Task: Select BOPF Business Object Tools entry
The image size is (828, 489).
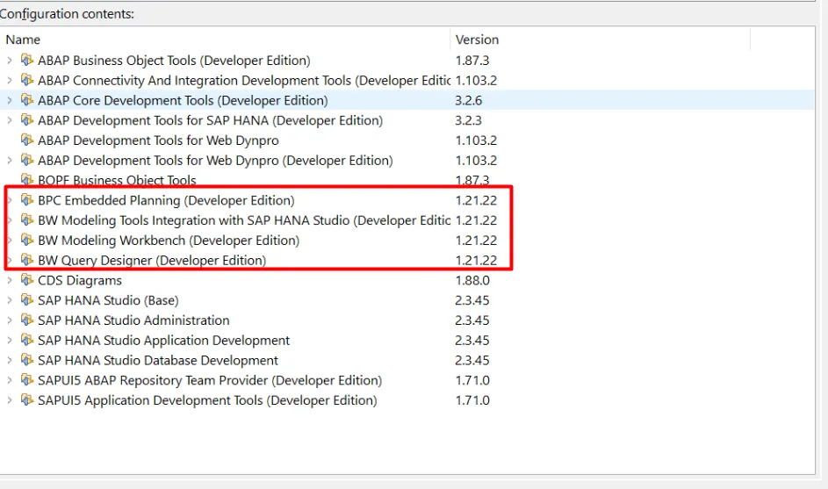Action: coord(118,180)
